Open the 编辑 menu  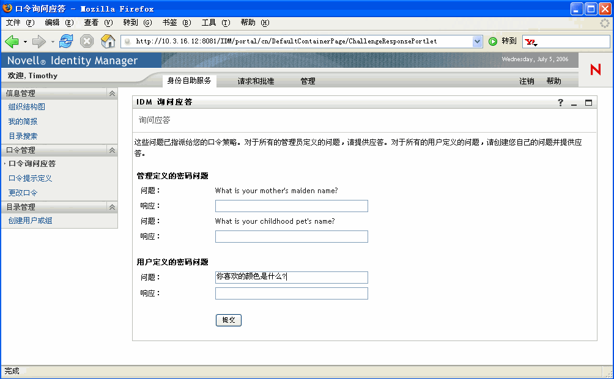tap(59, 23)
